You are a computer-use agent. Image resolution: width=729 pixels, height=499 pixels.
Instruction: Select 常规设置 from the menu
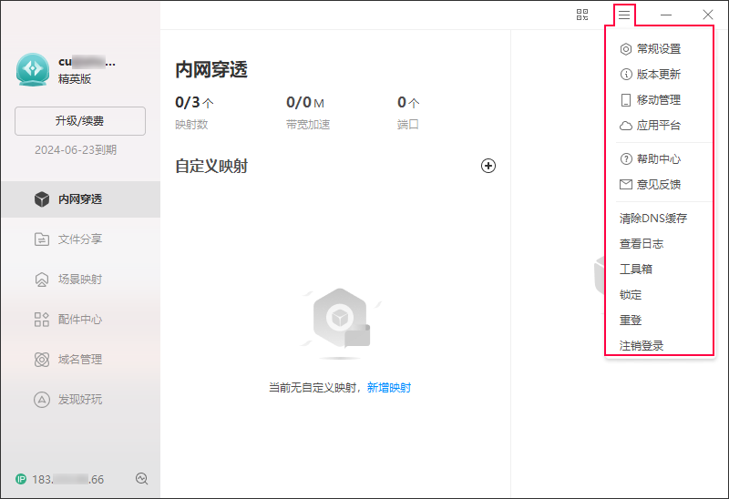[658, 49]
